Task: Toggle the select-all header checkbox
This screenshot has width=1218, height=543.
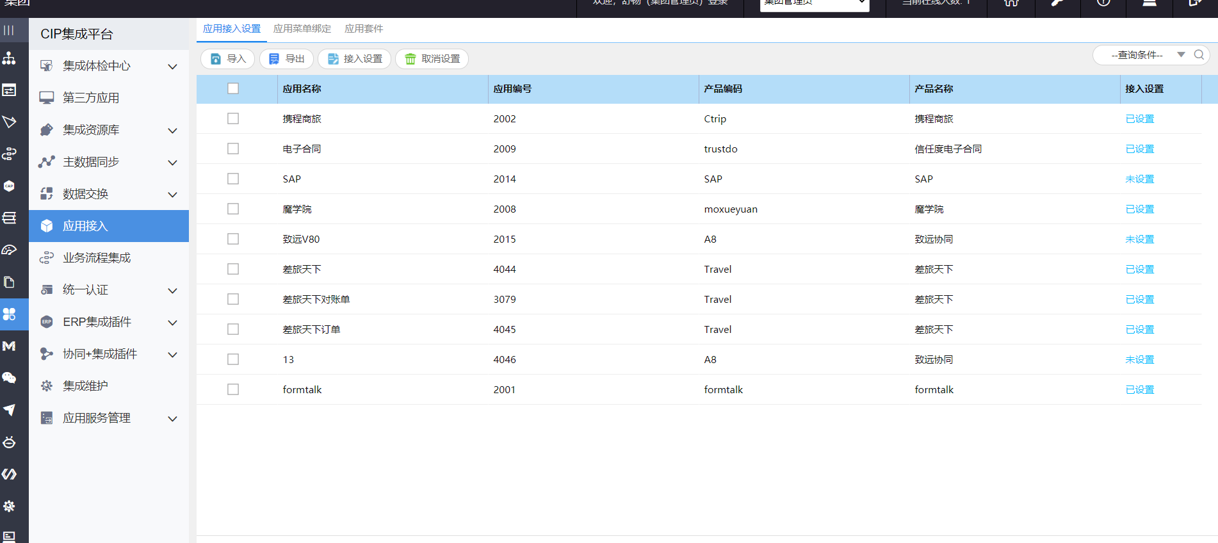Action: coord(233,88)
